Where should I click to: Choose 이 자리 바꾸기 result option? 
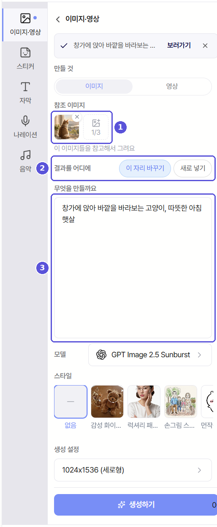(145, 168)
